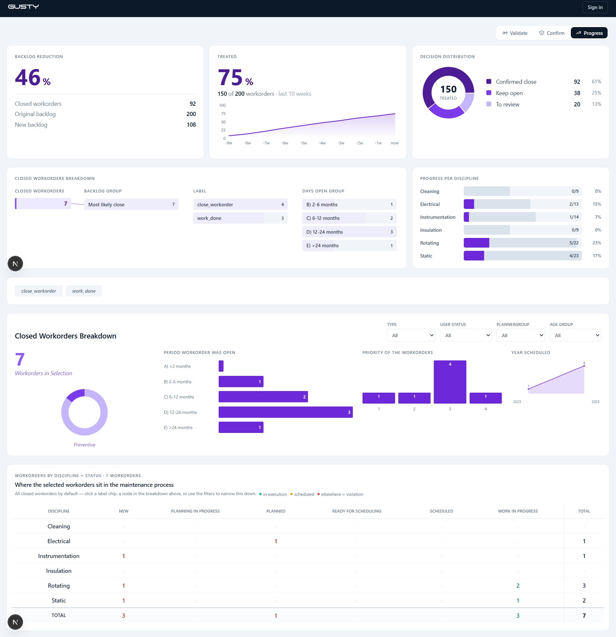The width and height of the screenshot is (616, 637).
Task: Click the A) <2 months period bar
Action: point(221,366)
